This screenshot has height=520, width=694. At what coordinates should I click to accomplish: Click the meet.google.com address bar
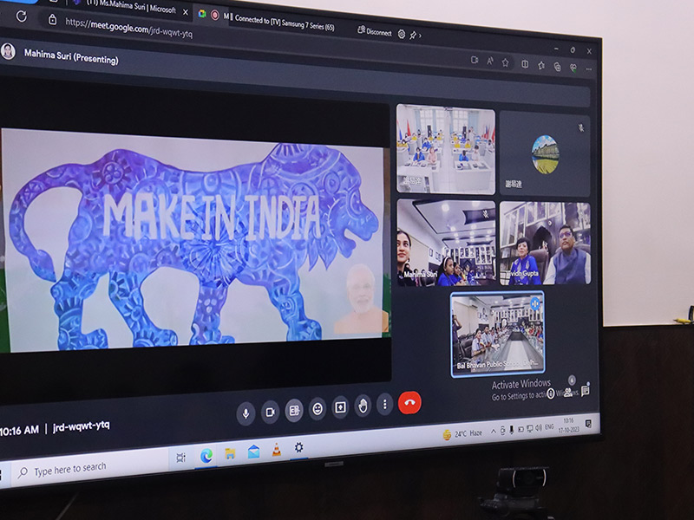pos(139,23)
